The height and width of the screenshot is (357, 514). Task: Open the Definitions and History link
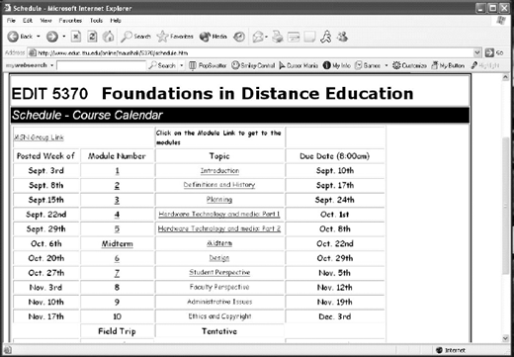[x=219, y=185]
